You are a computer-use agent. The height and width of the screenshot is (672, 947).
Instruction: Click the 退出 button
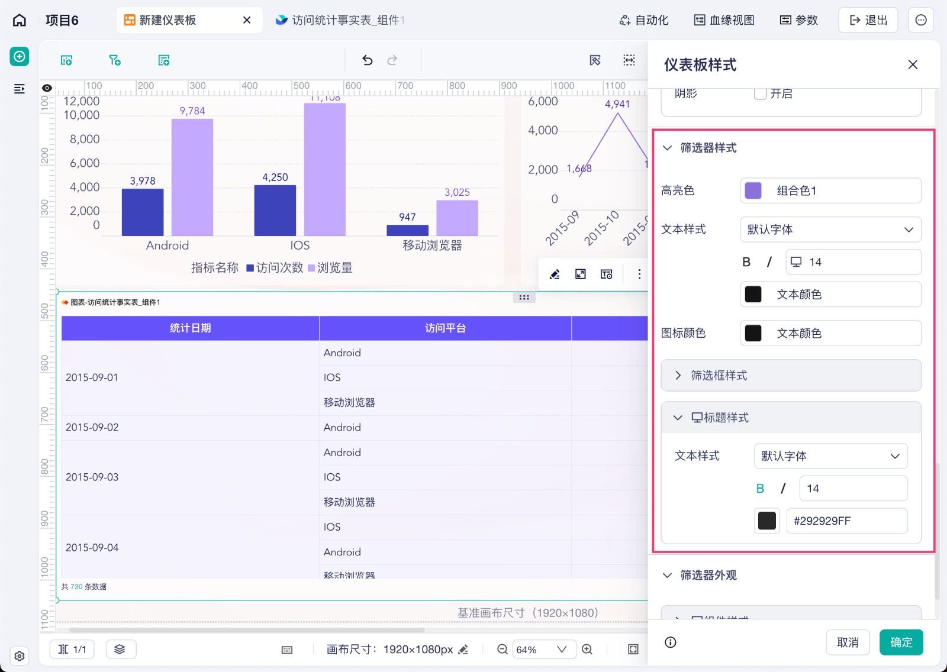[x=868, y=20]
